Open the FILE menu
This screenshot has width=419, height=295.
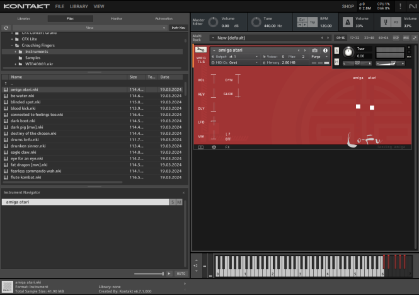[x=60, y=6]
